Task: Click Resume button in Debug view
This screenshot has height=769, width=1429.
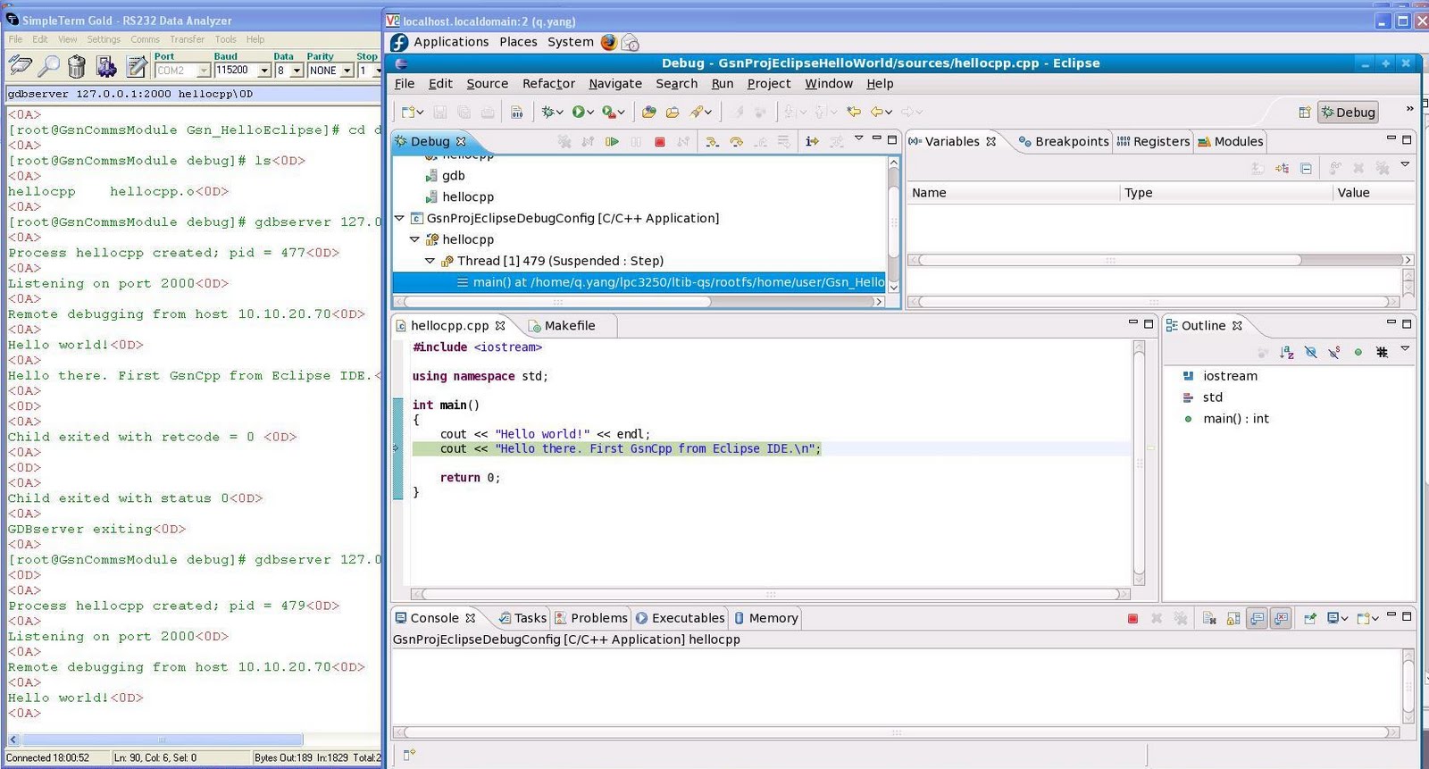Action: click(x=612, y=142)
